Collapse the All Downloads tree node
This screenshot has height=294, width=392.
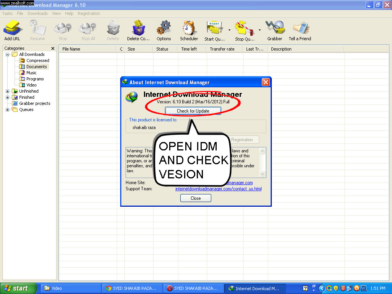coord(8,54)
